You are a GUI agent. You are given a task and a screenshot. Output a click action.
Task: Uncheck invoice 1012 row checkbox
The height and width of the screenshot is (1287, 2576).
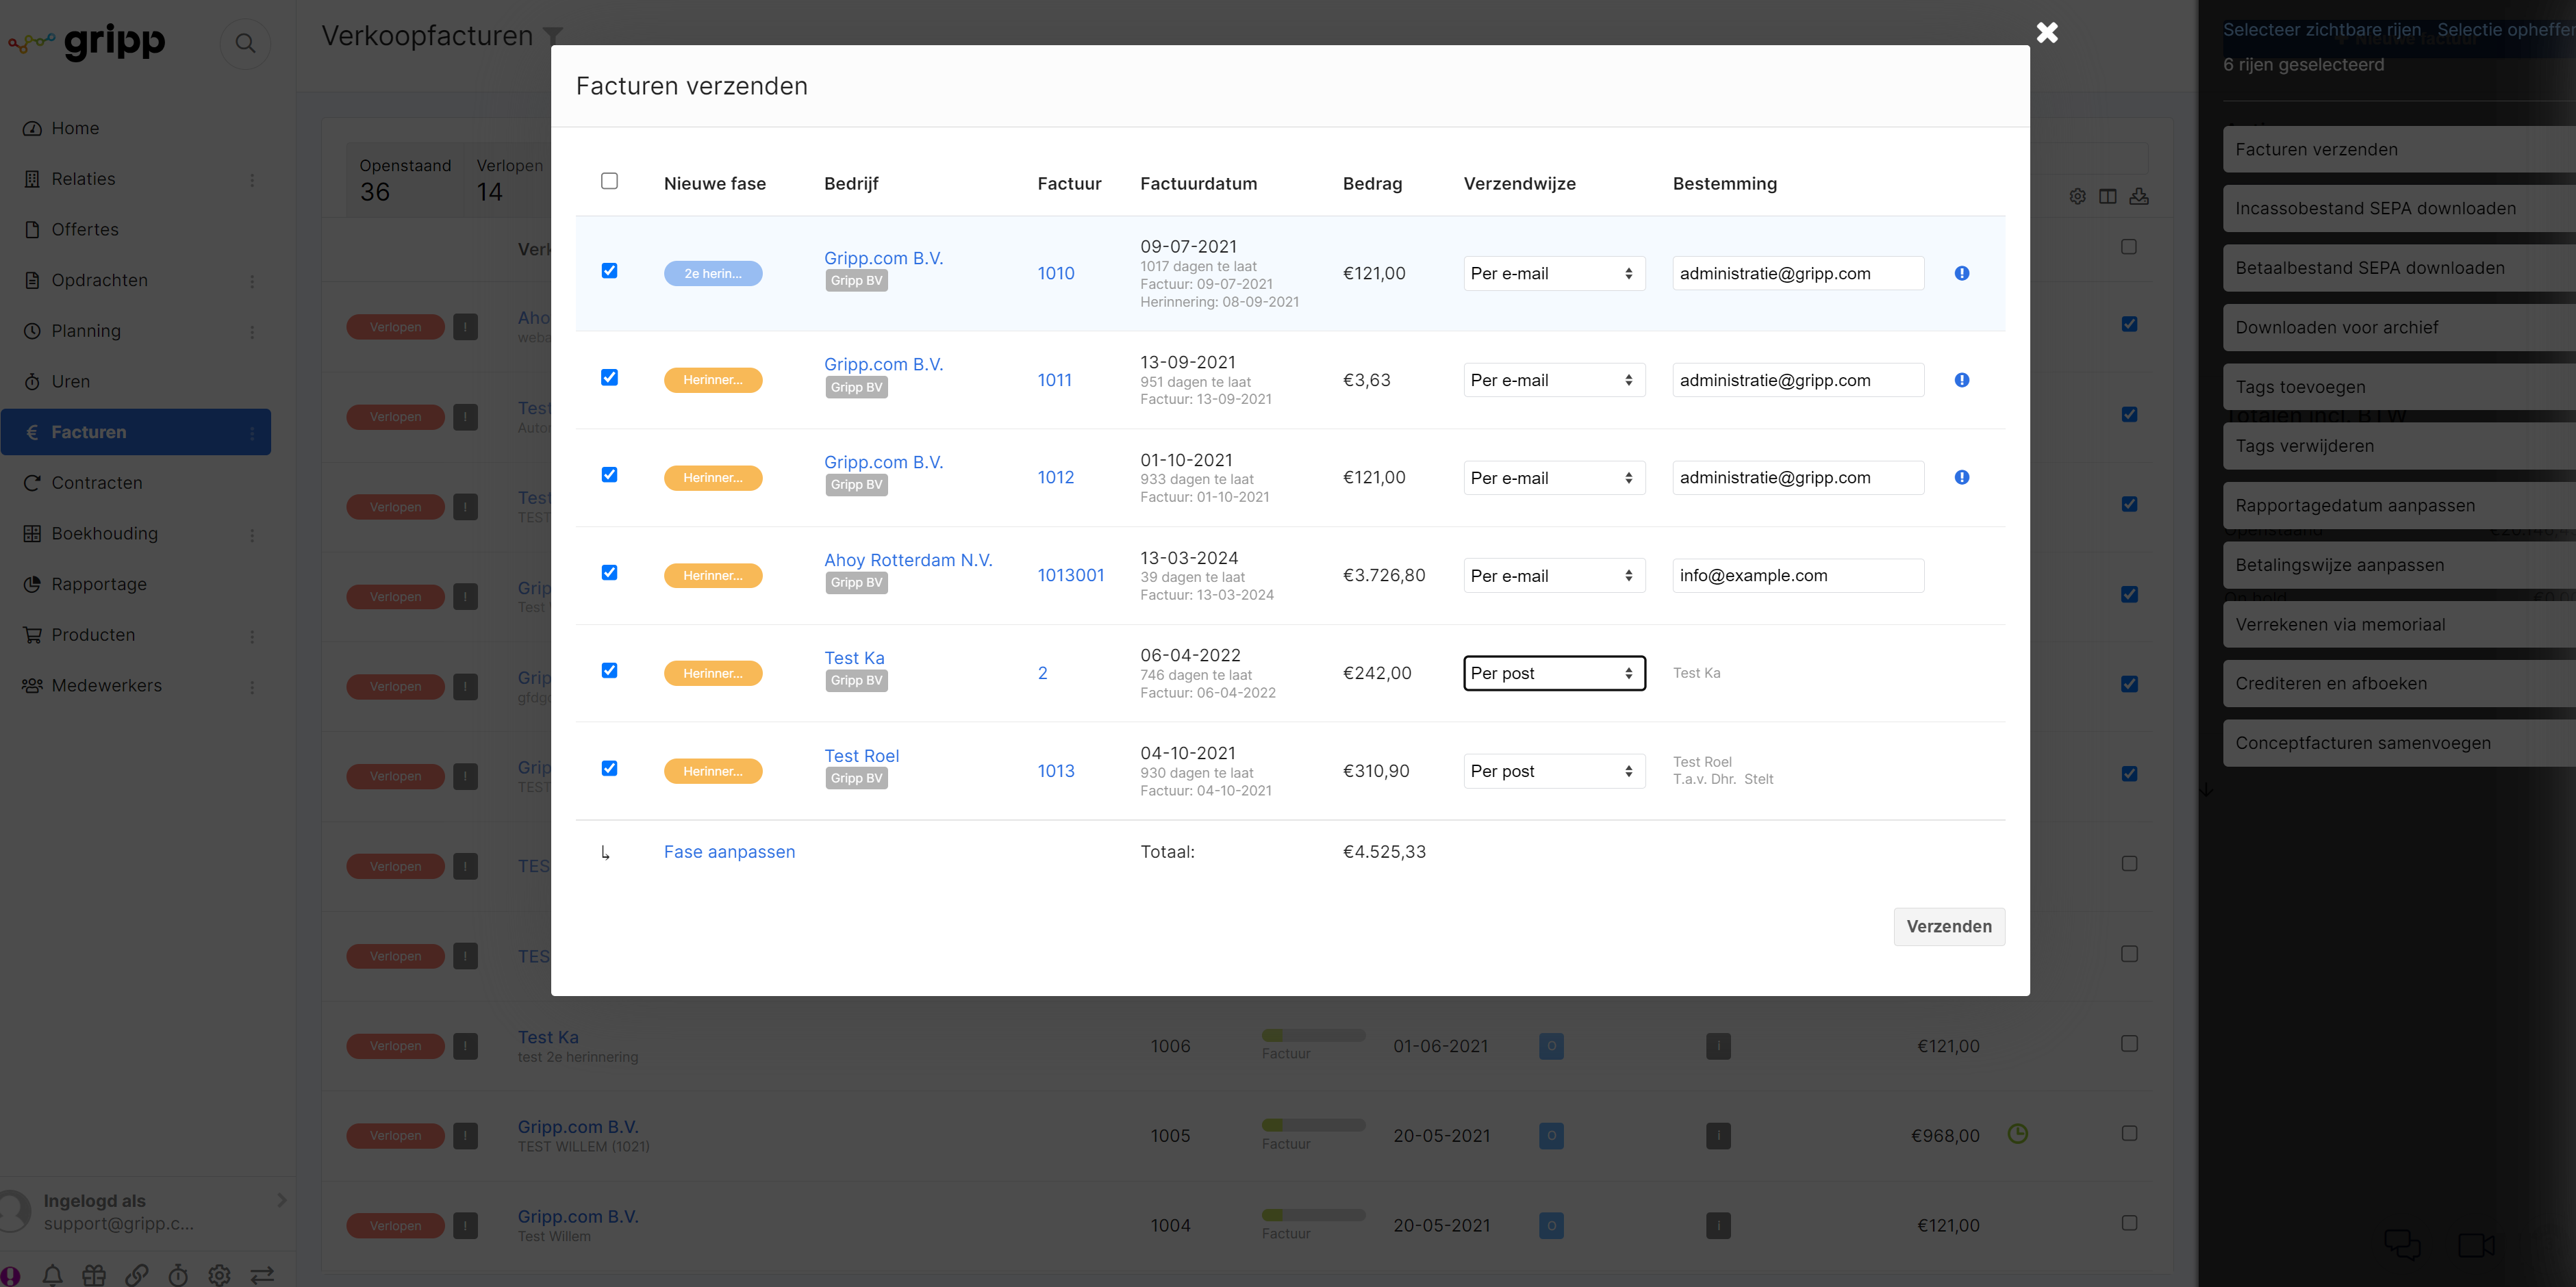(609, 475)
